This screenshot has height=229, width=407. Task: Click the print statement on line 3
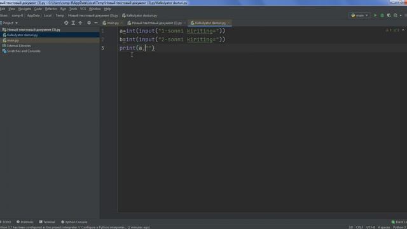pos(137,48)
